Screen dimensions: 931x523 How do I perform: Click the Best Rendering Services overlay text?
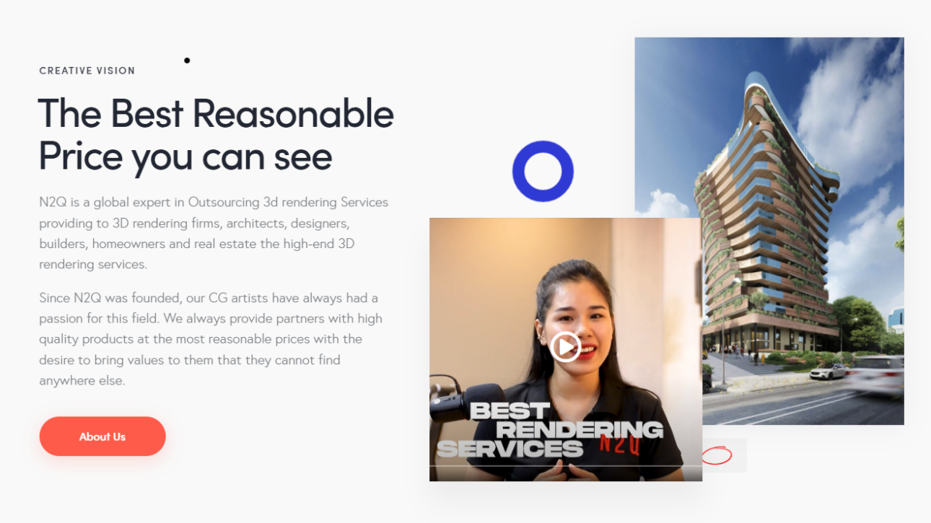coord(550,430)
